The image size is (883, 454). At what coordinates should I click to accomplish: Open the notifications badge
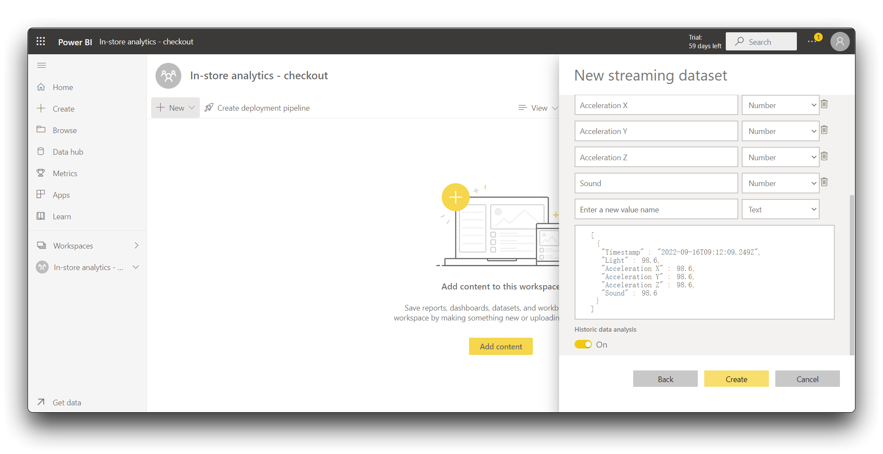818,37
